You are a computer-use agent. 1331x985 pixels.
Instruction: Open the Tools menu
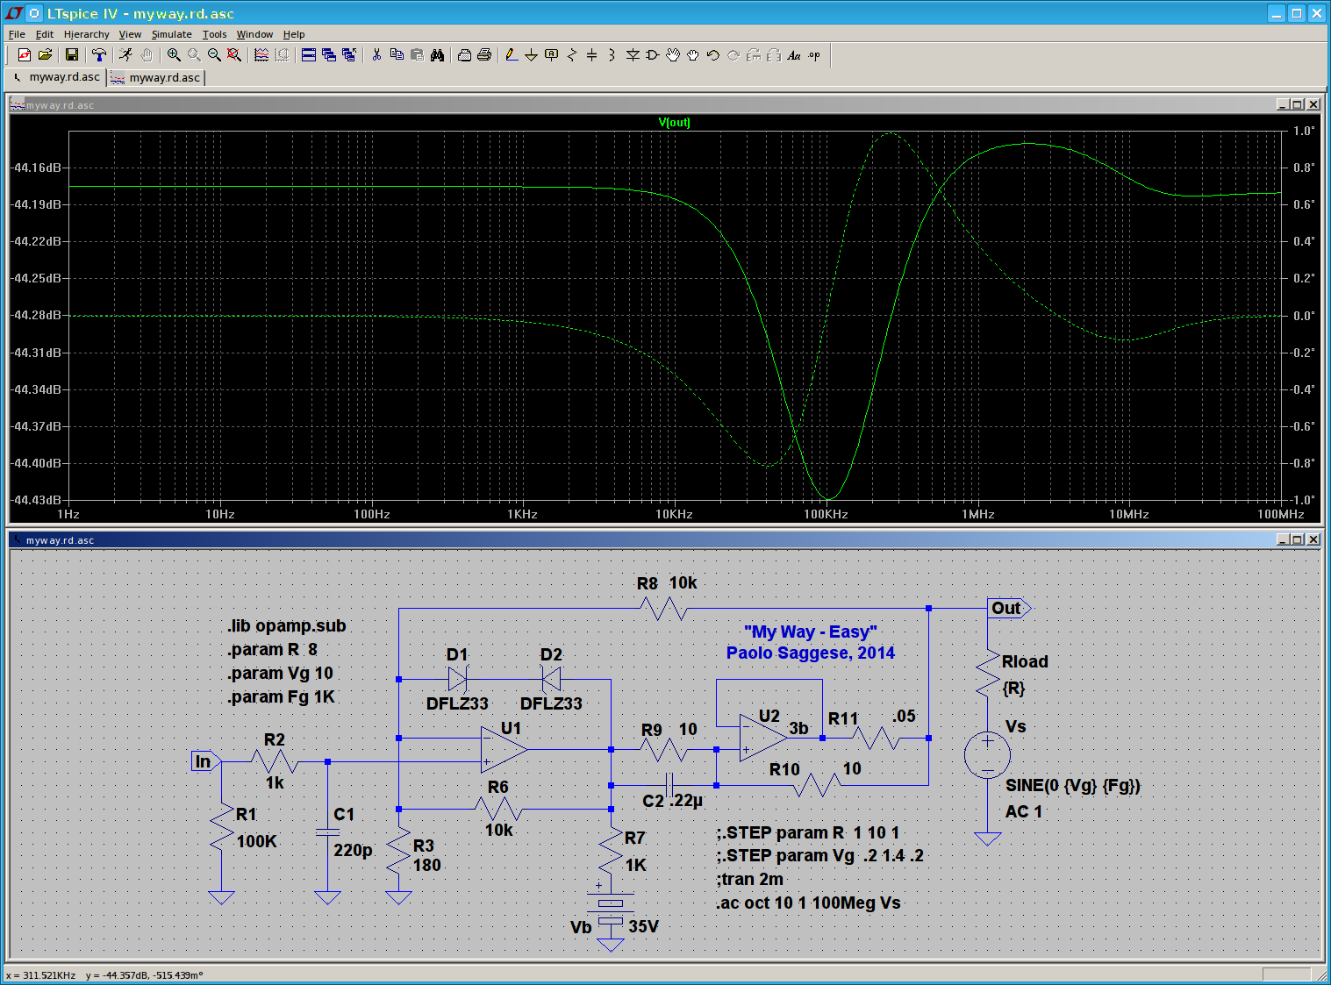pos(214,34)
